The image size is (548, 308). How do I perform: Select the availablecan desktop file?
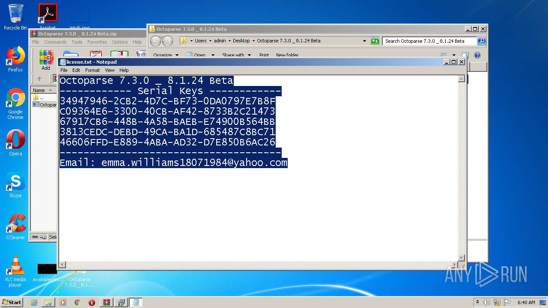tap(47, 273)
